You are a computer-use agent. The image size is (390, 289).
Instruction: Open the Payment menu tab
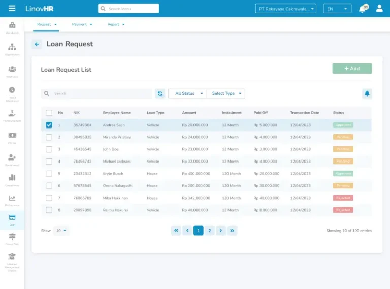pos(82,24)
